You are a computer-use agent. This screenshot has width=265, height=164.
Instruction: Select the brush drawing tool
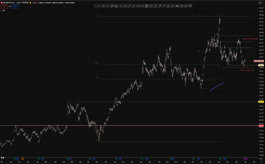[x=173, y=6]
